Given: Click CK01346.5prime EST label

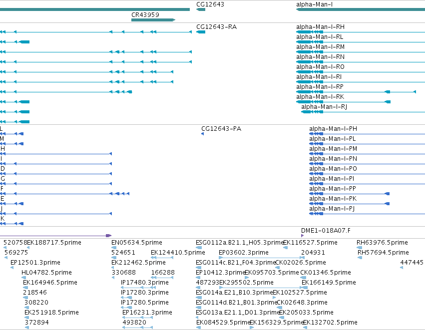Looking at the screenshot, I should coord(326,273).
